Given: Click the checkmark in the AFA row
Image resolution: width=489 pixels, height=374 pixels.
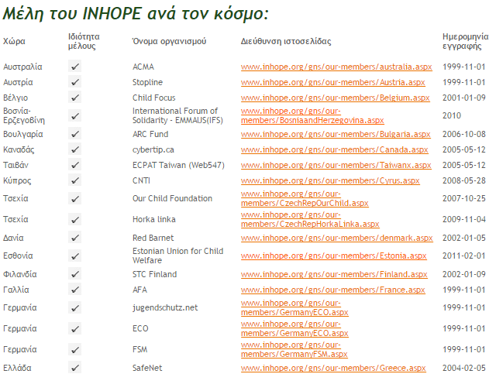Looking at the screenshot, I should [x=74, y=290].
